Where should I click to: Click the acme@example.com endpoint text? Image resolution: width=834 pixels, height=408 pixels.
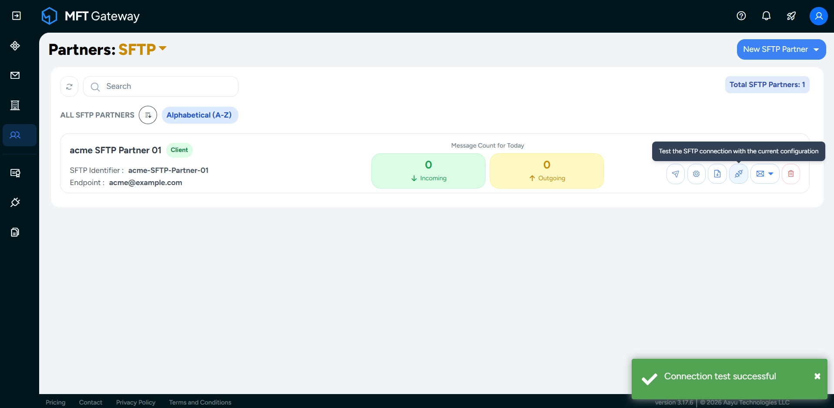[x=146, y=182]
